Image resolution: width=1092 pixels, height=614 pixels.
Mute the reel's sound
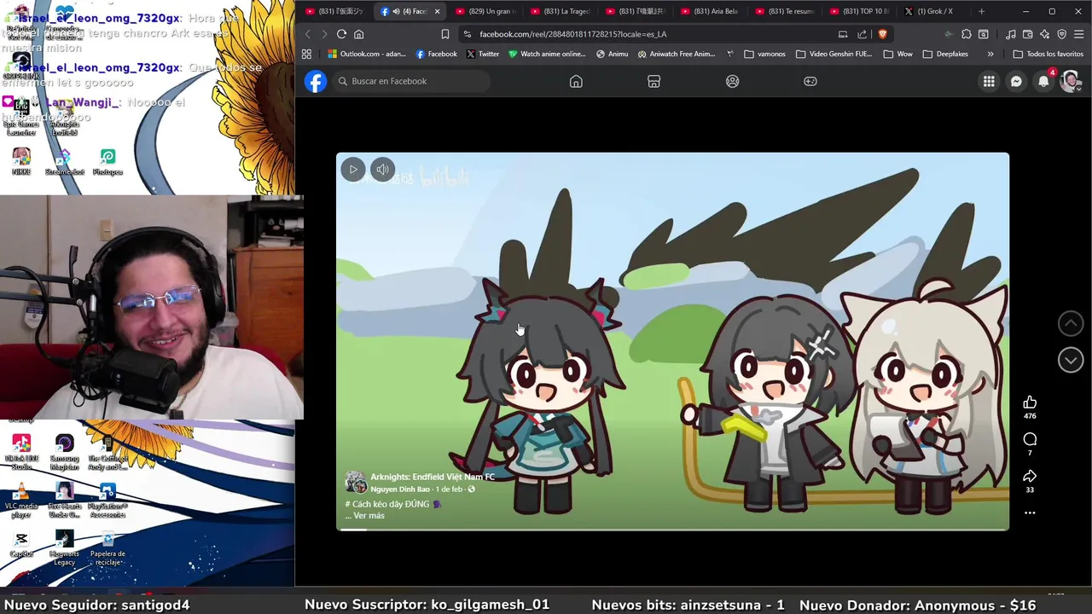click(383, 169)
